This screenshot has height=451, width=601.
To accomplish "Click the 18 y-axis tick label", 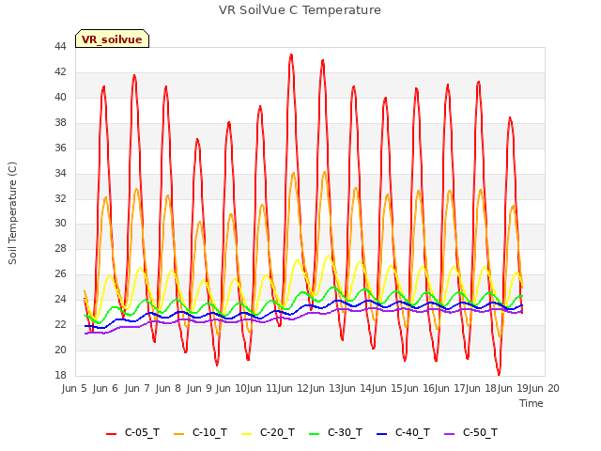I will (x=60, y=375).
